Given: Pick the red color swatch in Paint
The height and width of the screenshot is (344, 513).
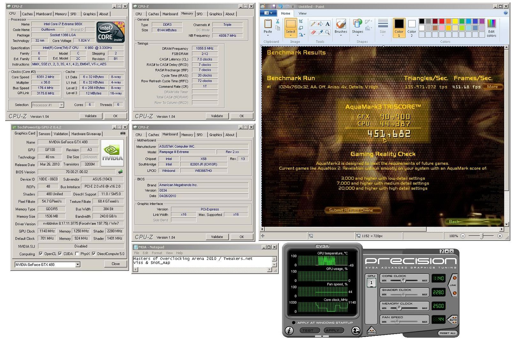Looking at the screenshot, I should click(441, 21).
